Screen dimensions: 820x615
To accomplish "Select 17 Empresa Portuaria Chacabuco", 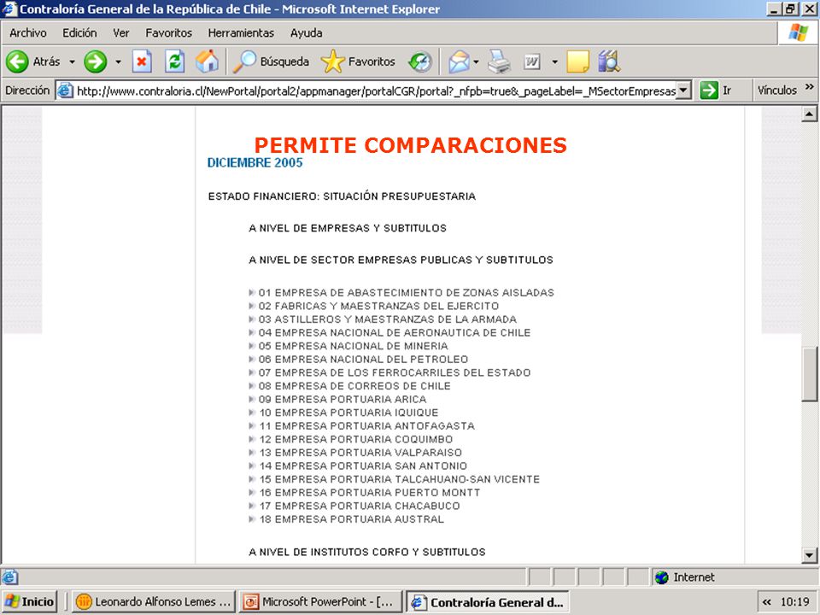I will tap(360, 507).
